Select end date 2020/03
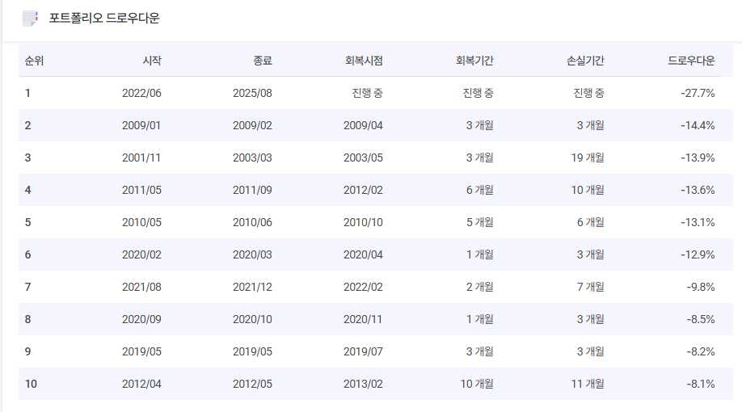This screenshot has width=742, height=412. (x=252, y=254)
